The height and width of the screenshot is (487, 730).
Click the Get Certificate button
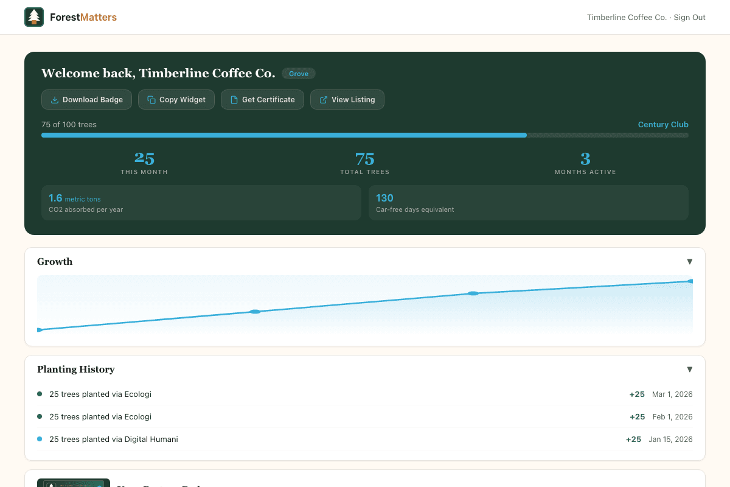coord(262,99)
